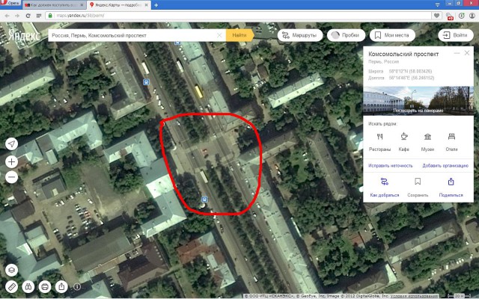Close the Комсомольский проспект info card
The width and height of the screenshot is (479, 299).
coord(467,53)
